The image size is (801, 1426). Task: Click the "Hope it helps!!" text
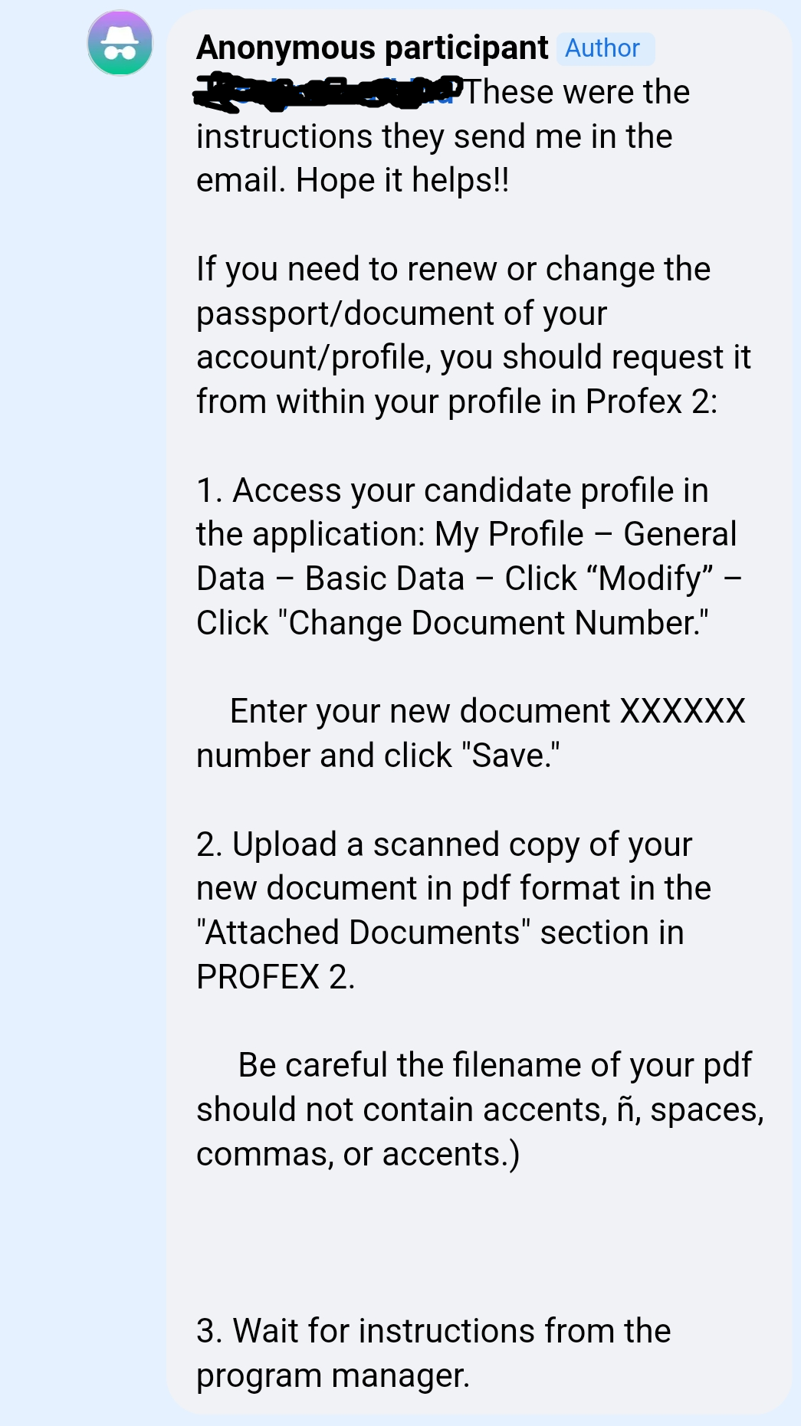point(402,181)
